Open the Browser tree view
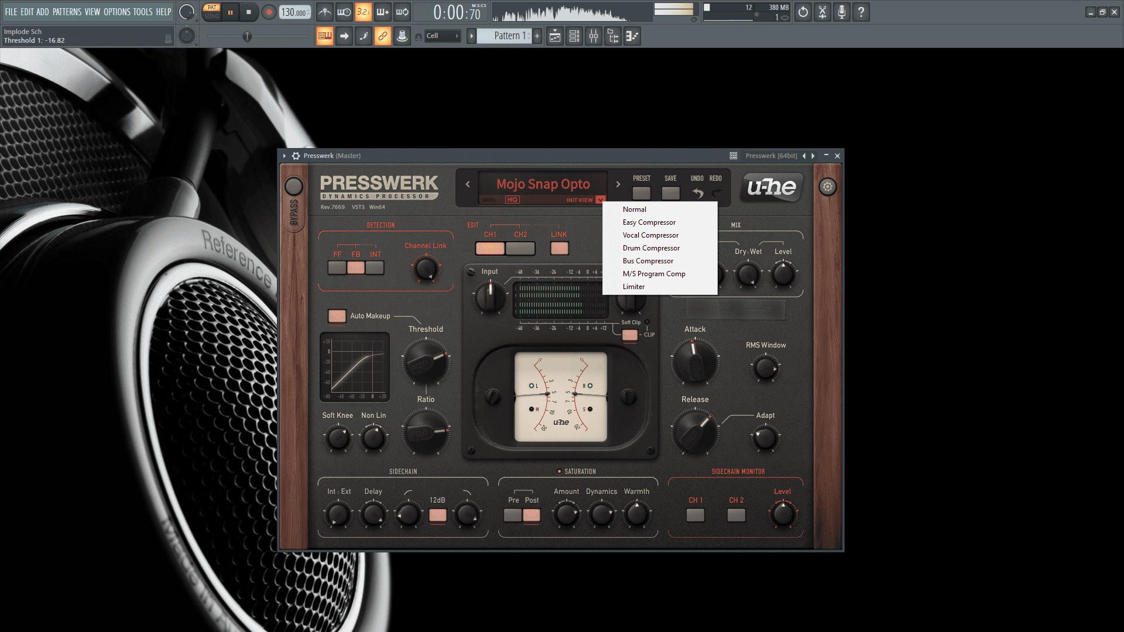 tap(613, 36)
